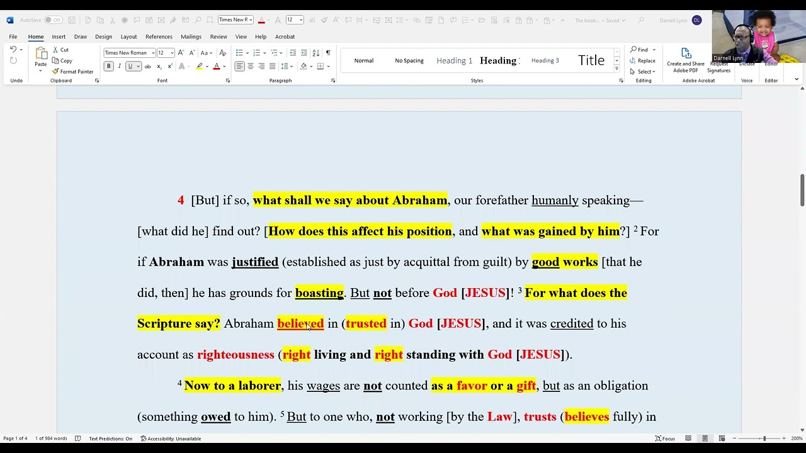The image size is (806, 453).
Task: Click the Word app icon in title bar
Action: tap(9, 20)
